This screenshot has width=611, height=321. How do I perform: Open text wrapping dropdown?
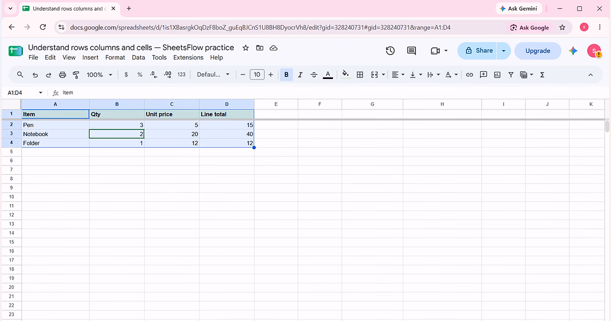pyautogui.click(x=432, y=74)
